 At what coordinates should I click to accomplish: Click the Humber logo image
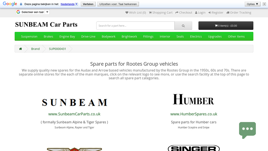pyautogui.click(x=193, y=99)
